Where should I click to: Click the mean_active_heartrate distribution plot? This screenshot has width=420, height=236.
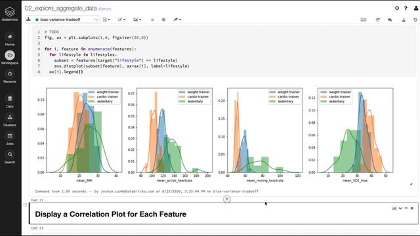[x=175, y=130]
